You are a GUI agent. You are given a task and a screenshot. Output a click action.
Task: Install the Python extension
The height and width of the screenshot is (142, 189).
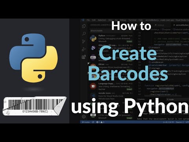(x=129, y=41)
